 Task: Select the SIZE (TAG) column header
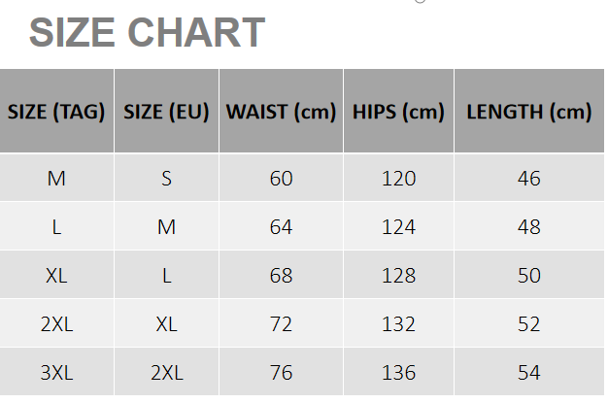click(56, 111)
